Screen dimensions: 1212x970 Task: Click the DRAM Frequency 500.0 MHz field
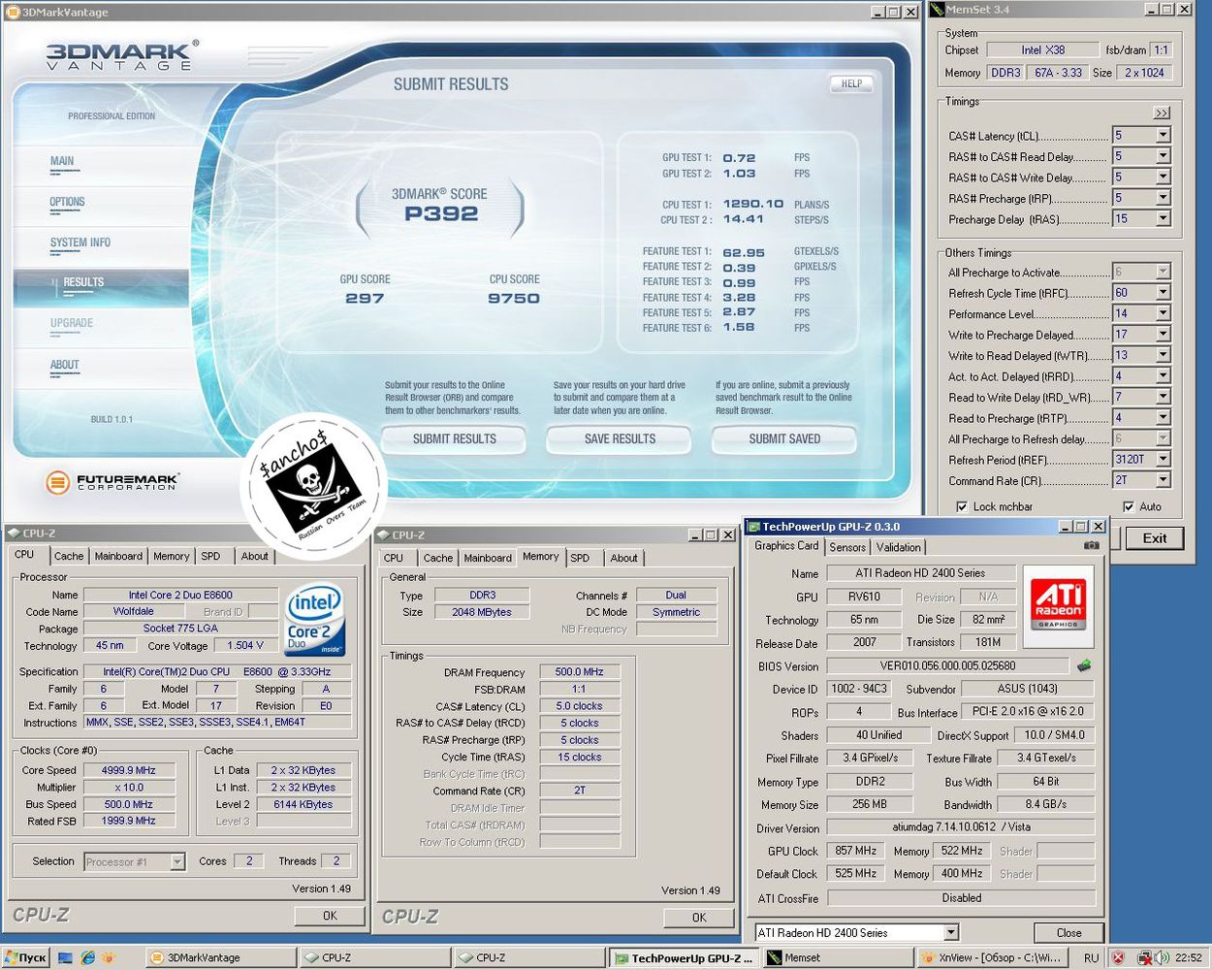[579, 672]
